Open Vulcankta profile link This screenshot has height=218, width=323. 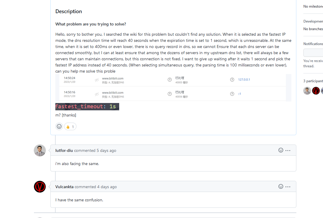coord(64,187)
